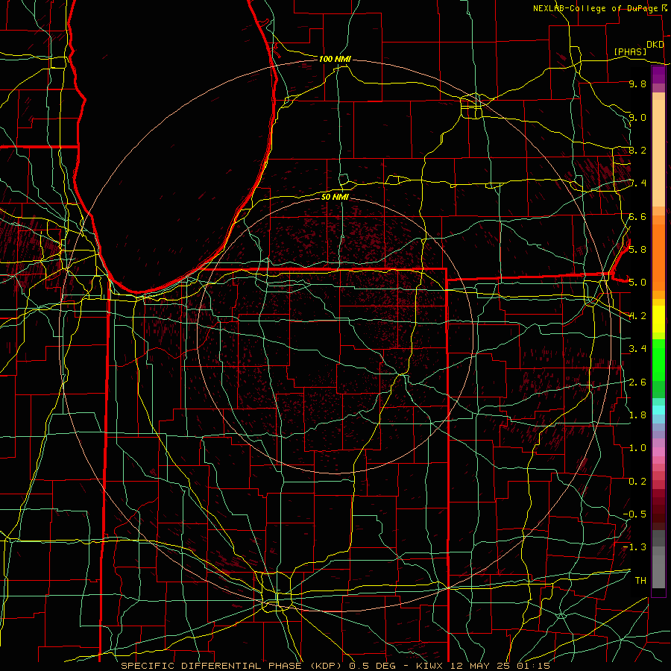The width and height of the screenshot is (671, 671).
Task: Pick the pale peach segment of the color bar
Action: click(x=658, y=153)
